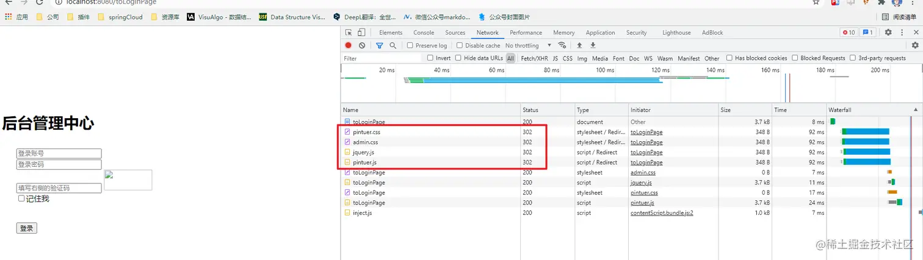
Task: Filter requests by CSS type
Action: pos(568,58)
